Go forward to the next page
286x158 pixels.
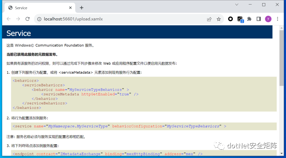point(18,19)
